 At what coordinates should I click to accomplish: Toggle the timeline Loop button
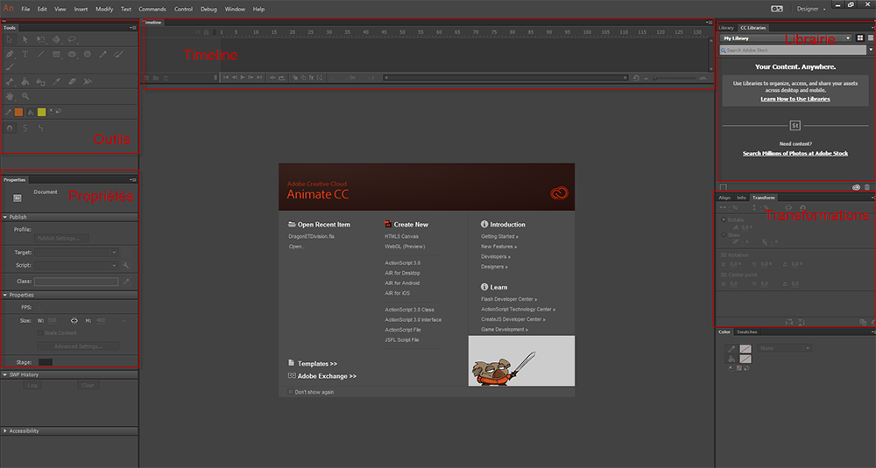click(x=281, y=78)
